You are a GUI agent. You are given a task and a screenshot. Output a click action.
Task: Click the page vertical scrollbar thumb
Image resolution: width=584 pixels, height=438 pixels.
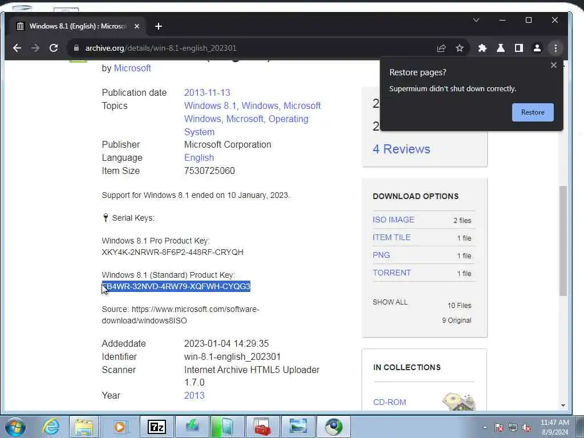563,241
